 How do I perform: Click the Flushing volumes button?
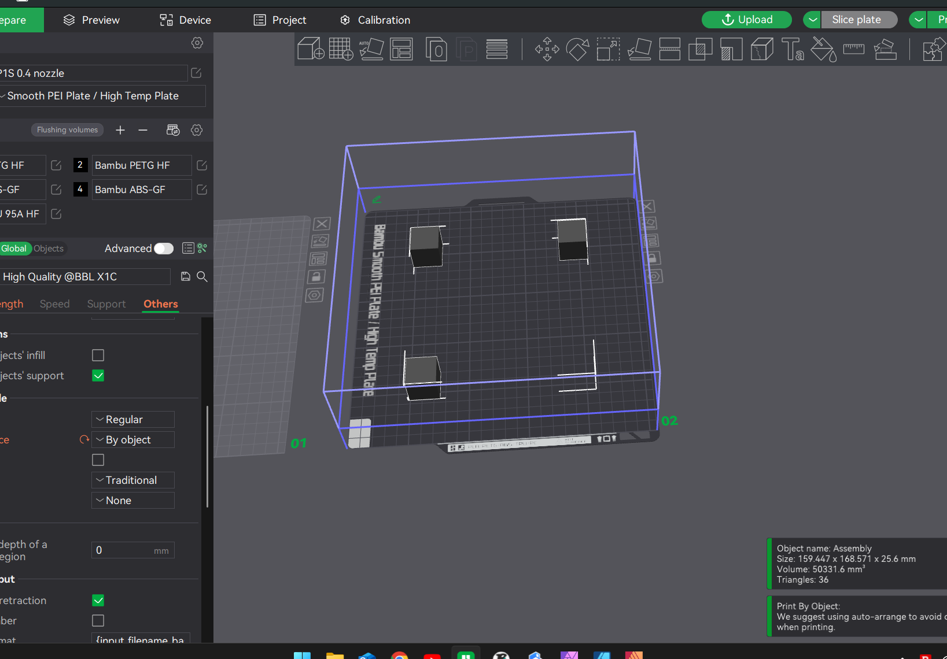67,130
